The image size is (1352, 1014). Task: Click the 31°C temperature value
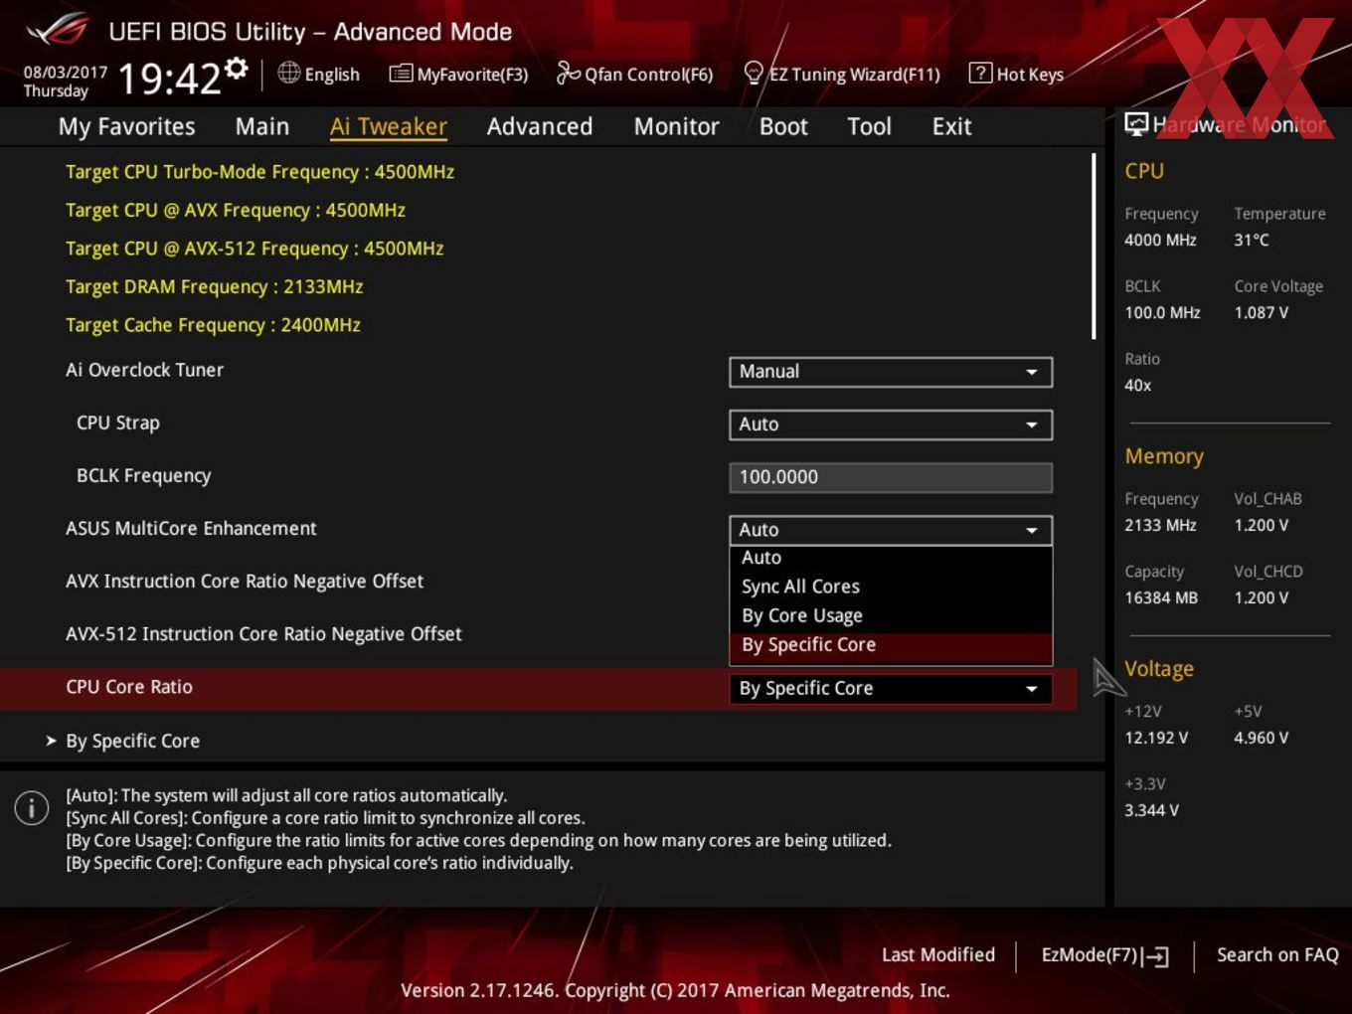(1252, 240)
